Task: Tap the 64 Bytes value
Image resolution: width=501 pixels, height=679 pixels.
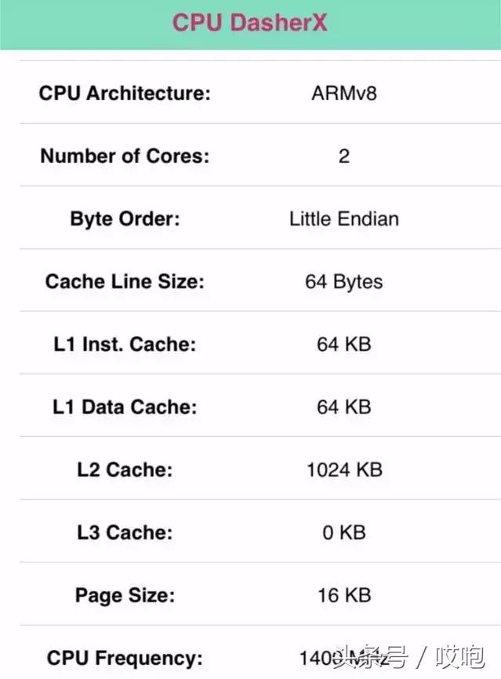Action: 344,281
